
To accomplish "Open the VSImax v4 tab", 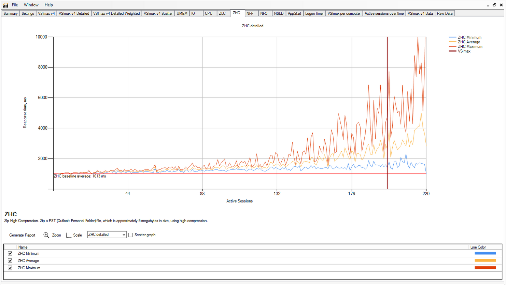I will [46, 13].
